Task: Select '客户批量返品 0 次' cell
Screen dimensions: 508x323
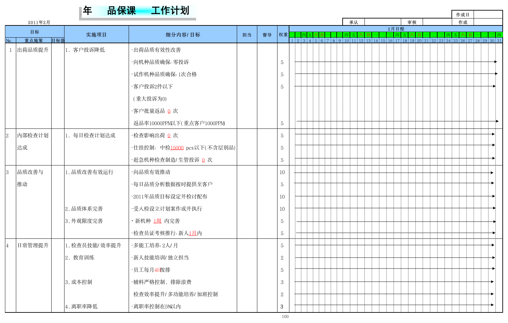Action: (x=155, y=111)
